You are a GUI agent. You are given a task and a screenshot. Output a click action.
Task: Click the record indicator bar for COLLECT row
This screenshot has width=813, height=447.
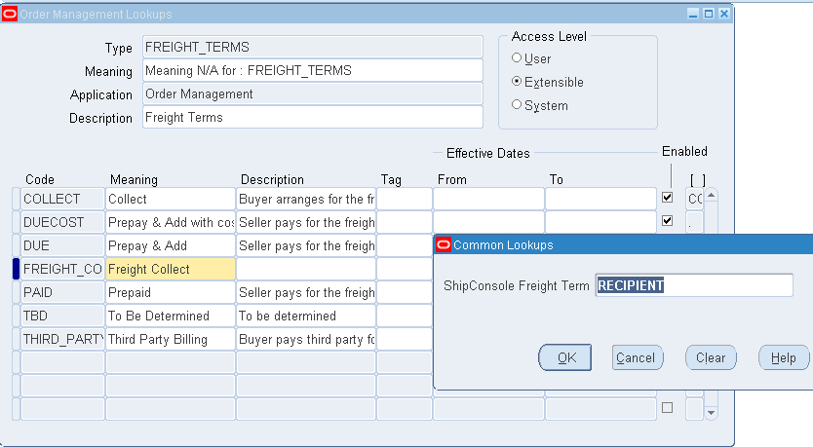click(x=16, y=199)
